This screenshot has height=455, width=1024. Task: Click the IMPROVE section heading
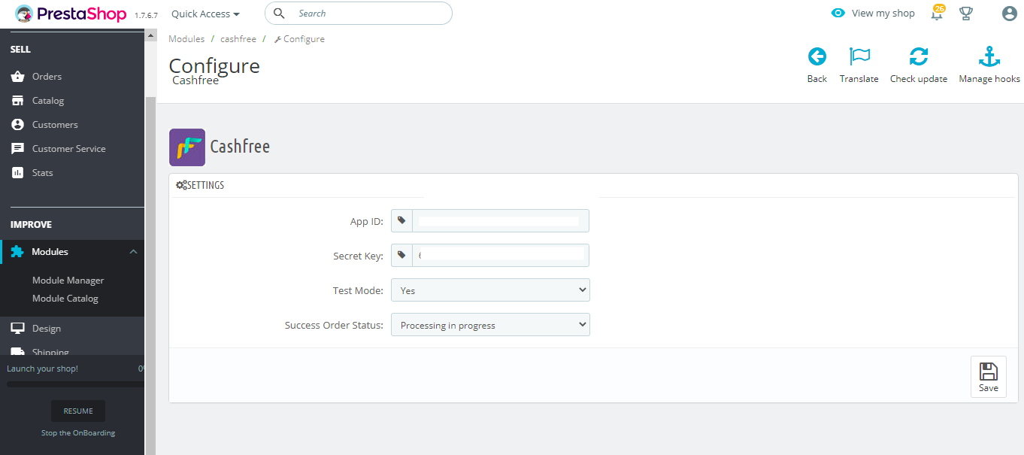pos(31,225)
